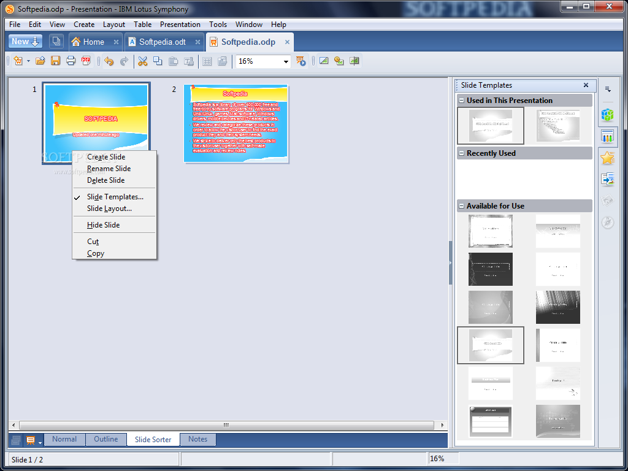
Task: Open the Layout menu
Action: [x=113, y=25]
